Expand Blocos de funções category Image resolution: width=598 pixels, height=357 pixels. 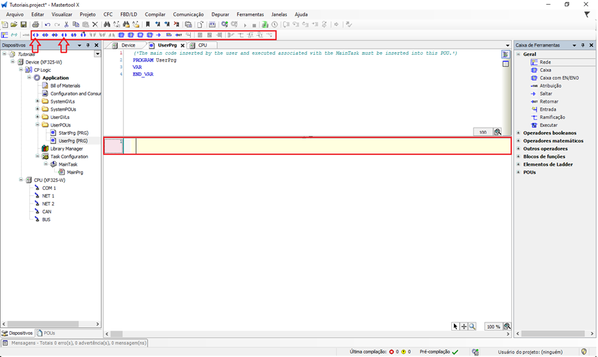pyautogui.click(x=518, y=157)
